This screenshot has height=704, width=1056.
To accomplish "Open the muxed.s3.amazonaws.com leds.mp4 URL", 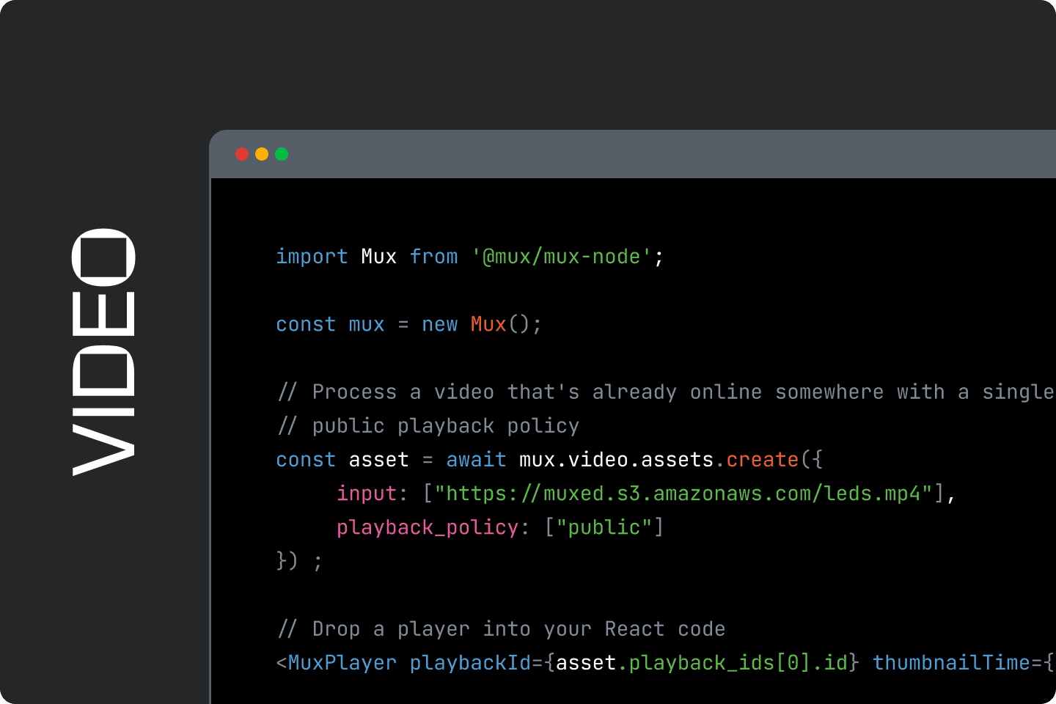I will click(x=682, y=494).
